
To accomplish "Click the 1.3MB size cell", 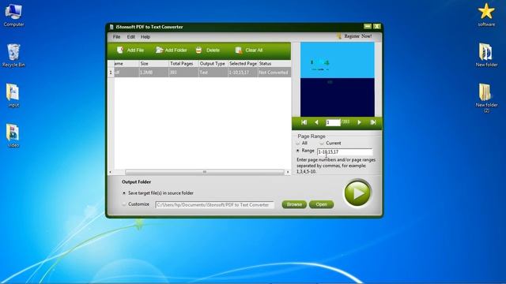I will 154,73.
